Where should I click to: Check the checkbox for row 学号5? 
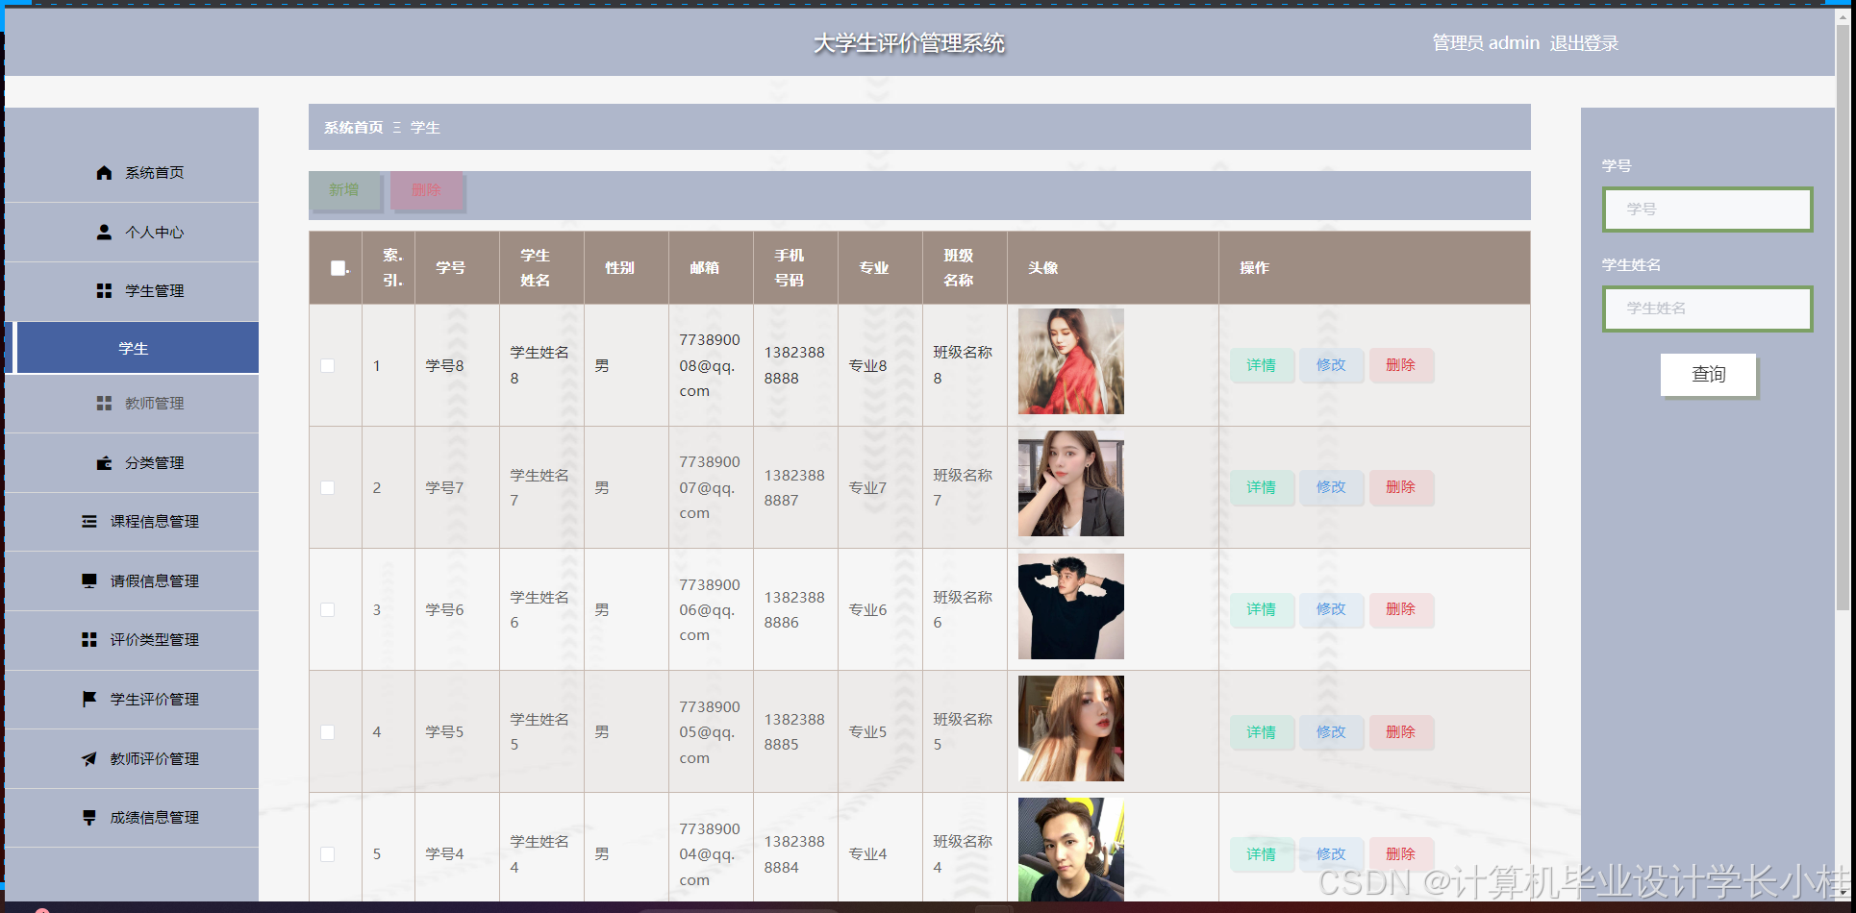(328, 732)
